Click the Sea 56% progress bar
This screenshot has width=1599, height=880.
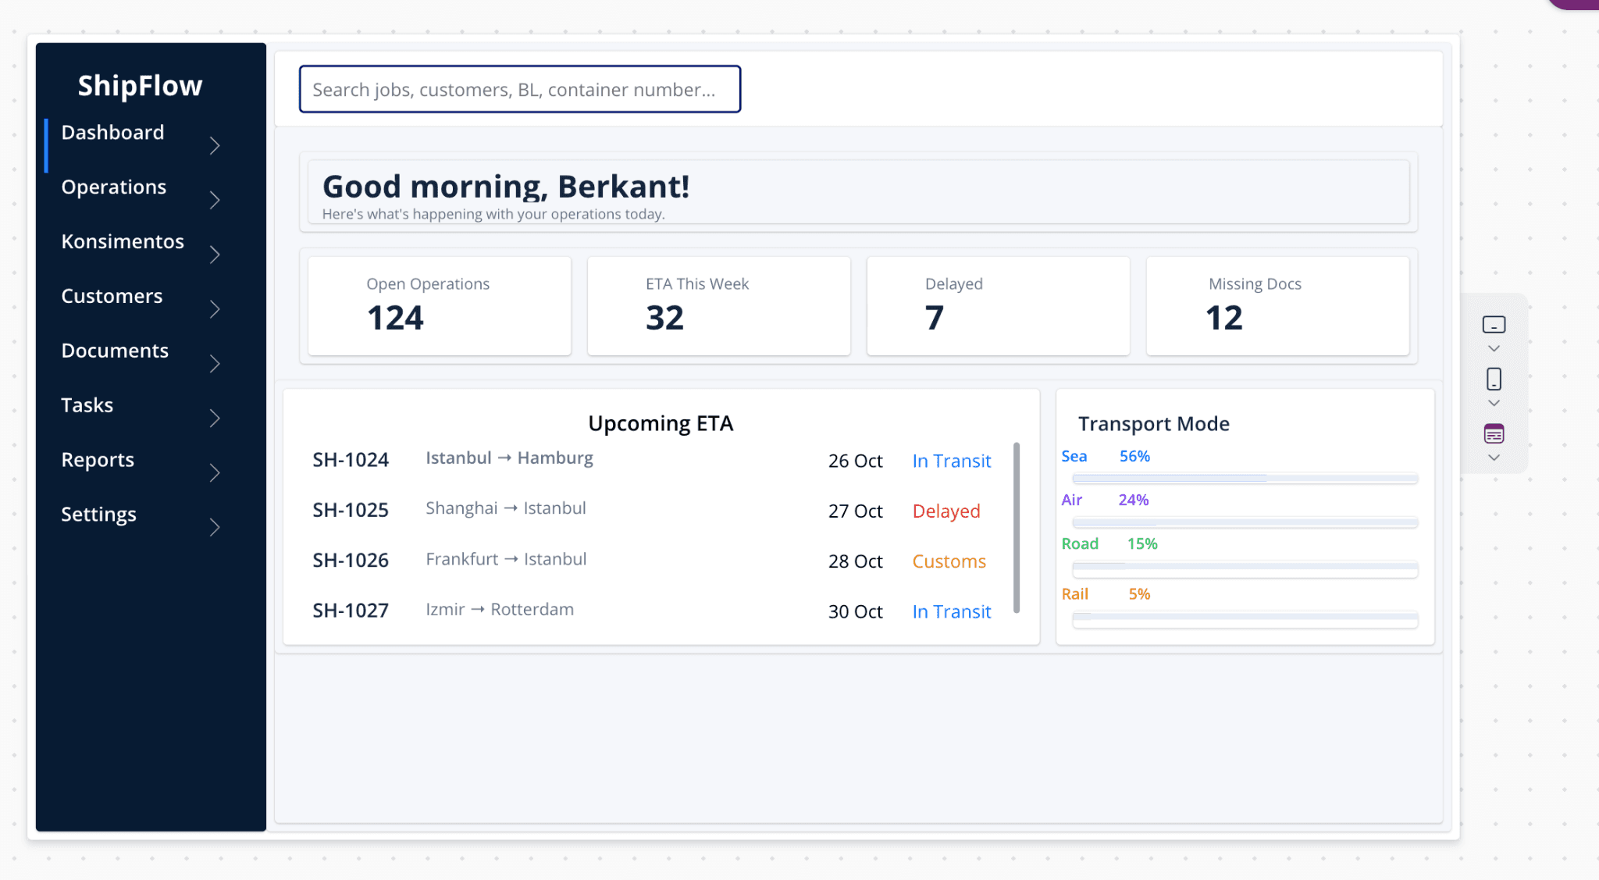pos(1245,478)
